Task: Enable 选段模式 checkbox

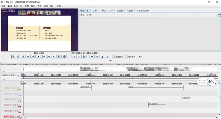Action: 114,57
